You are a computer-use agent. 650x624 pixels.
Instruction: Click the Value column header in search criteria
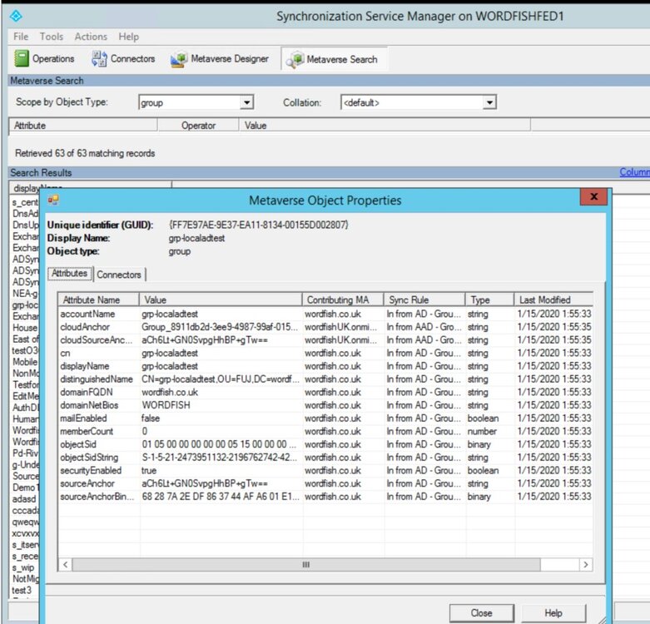point(385,125)
